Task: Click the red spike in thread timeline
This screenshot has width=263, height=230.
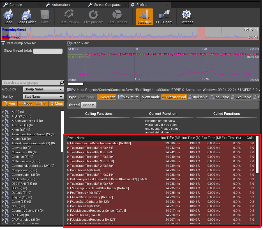Action: [x=201, y=33]
